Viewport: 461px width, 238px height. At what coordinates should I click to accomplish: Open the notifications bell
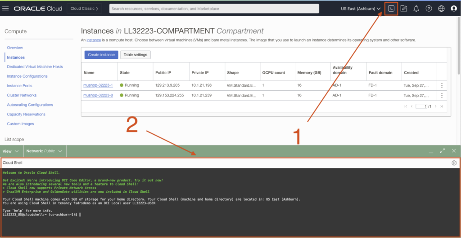[x=416, y=9]
